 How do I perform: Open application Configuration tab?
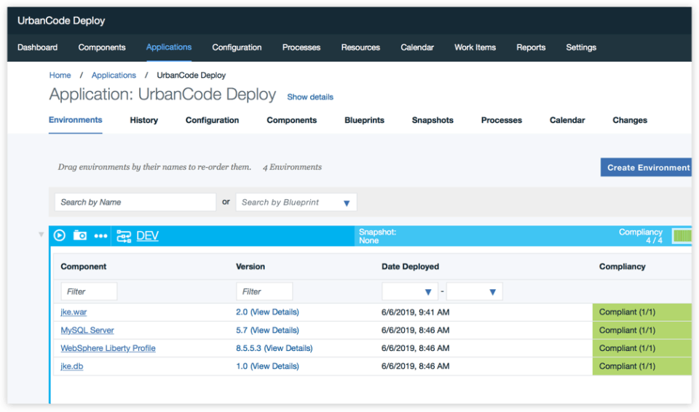(212, 120)
